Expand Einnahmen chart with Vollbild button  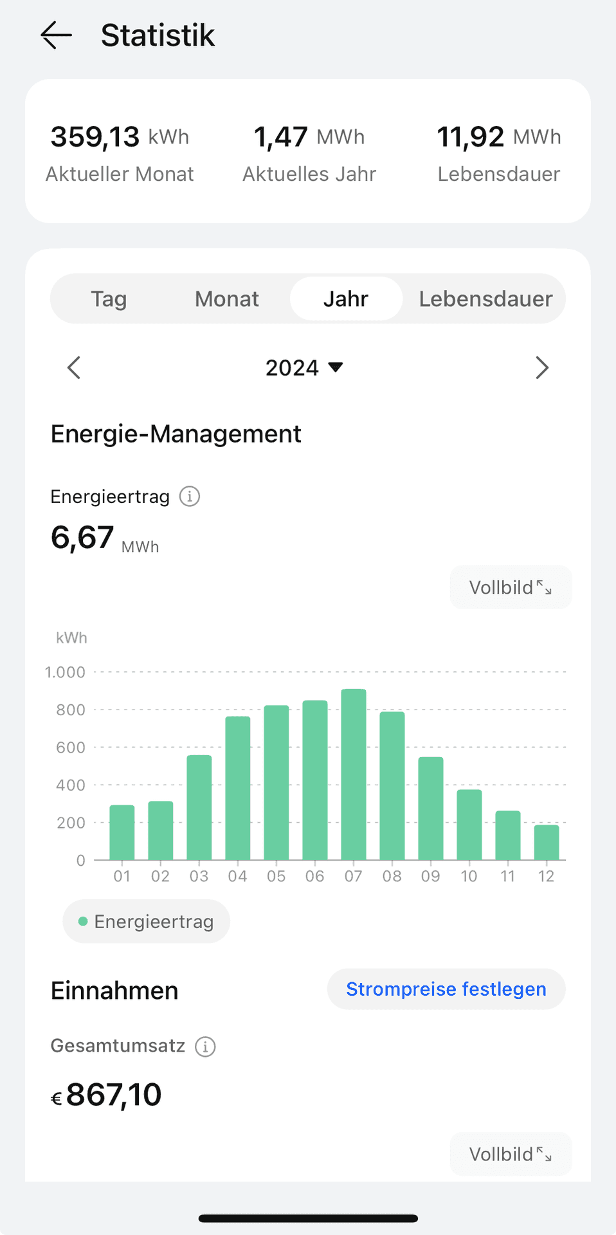[x=511, y=1154]
